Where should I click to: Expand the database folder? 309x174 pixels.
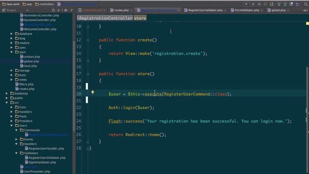(x=12, y=34)
